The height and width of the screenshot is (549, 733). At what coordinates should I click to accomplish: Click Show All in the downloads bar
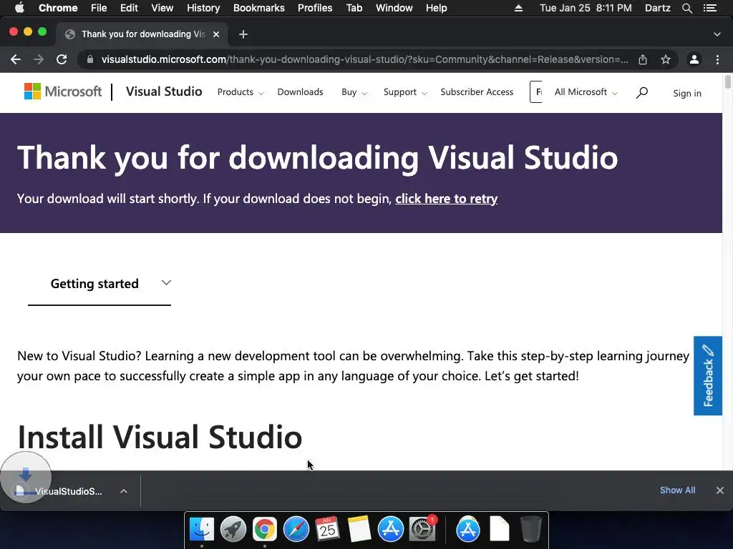click(677, 490)
